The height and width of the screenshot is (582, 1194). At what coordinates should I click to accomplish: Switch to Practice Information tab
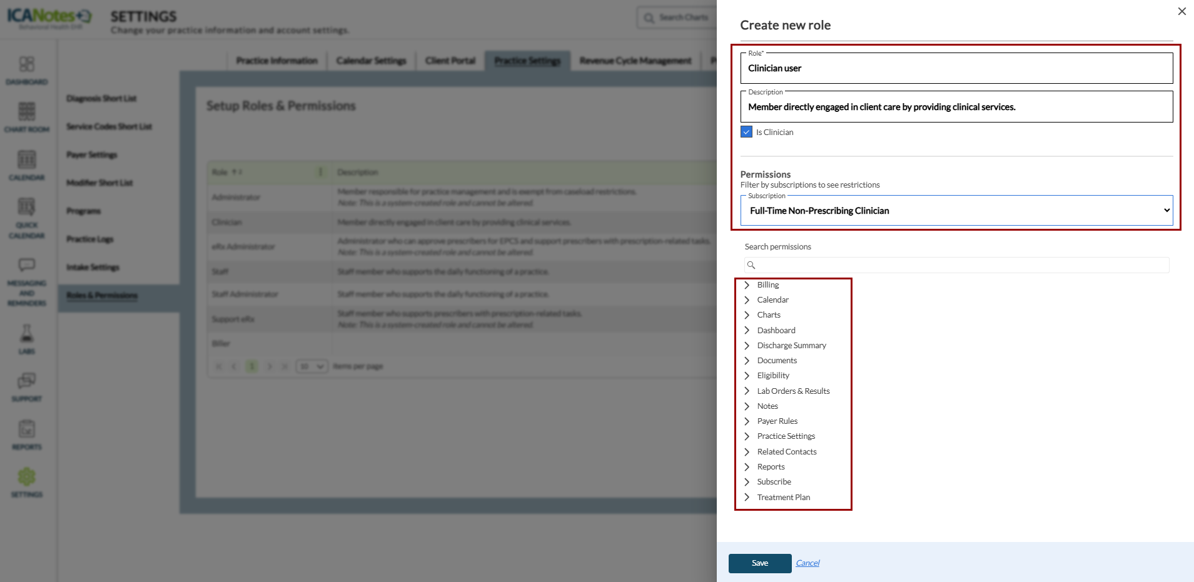click(x=277, y=61)
